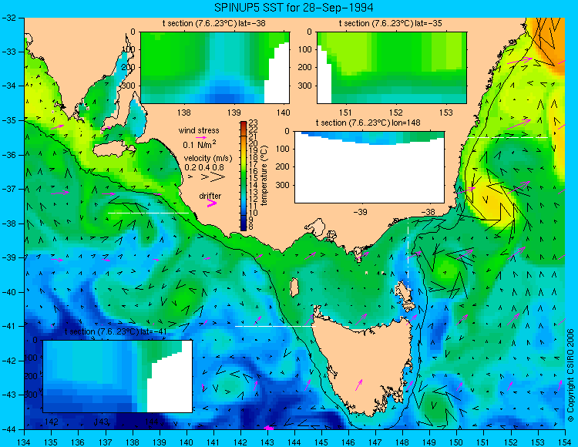Click the '-40' label on the main latitude axis

8,292
